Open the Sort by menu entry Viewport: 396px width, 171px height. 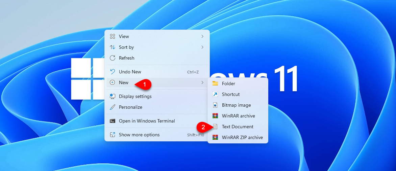(157, 47)
